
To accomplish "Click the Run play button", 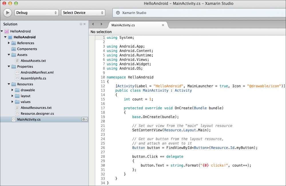I will tap(7, 13).
